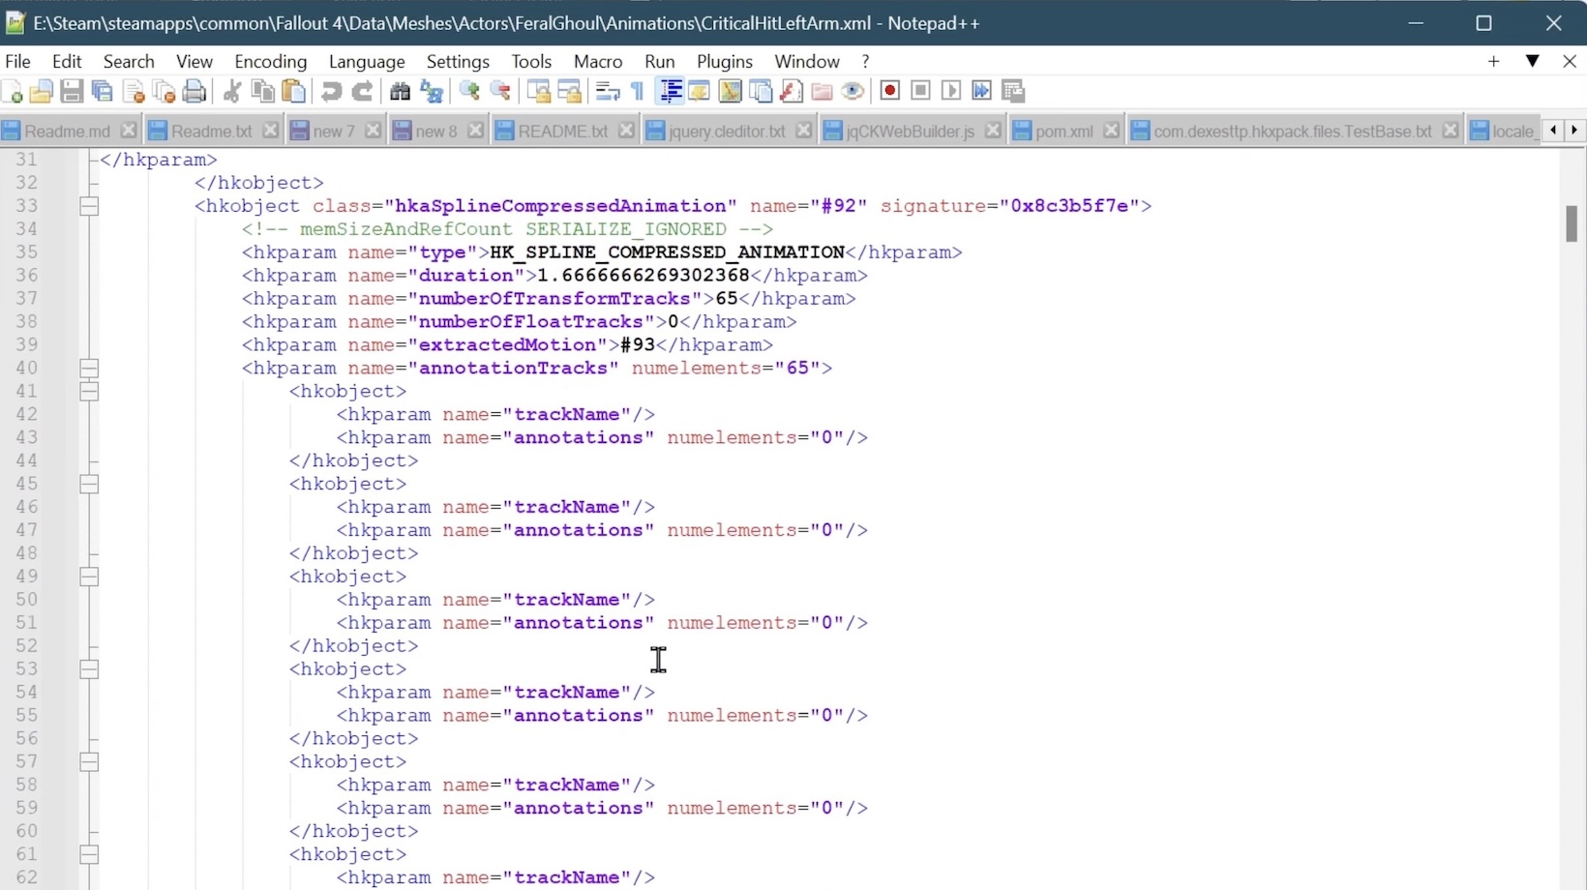
Task: Start macro recording
Action: pos(890,91)
